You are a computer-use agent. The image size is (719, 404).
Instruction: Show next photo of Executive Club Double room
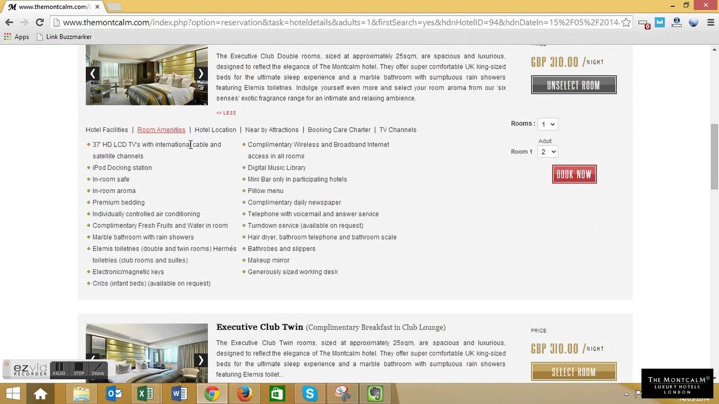pos(201,74)
